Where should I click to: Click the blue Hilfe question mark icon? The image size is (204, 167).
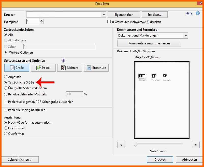point(198,13)
